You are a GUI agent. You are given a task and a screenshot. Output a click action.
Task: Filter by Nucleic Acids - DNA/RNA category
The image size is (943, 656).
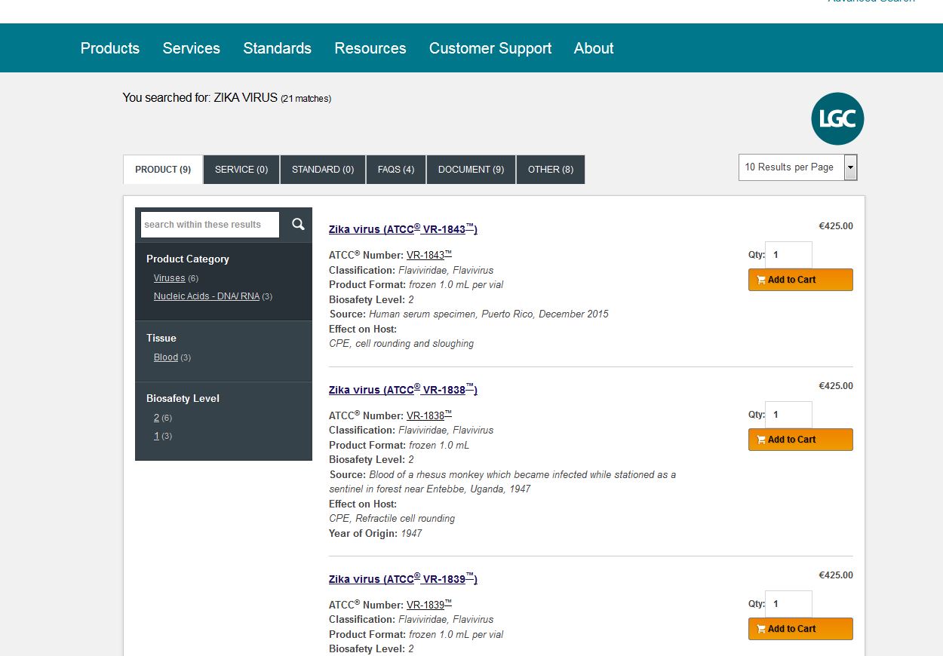pos(206,296)
